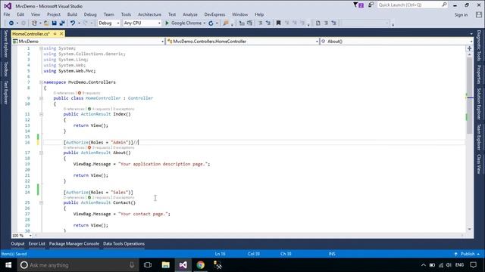Undo the last edit with the toolbar arrow

[73, 23]
